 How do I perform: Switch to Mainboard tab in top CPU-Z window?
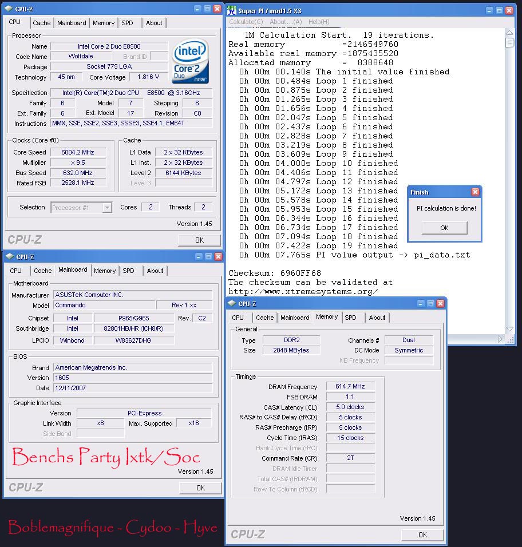72,23
